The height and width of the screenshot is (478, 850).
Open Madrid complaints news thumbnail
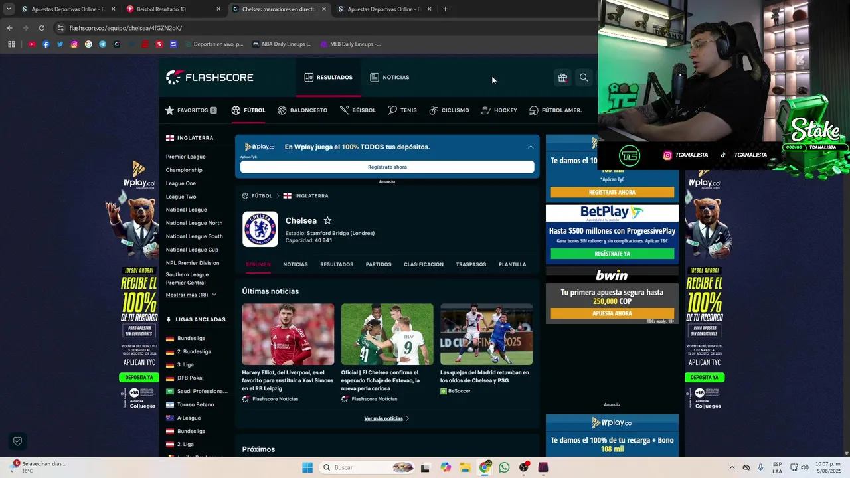point(486,334)
